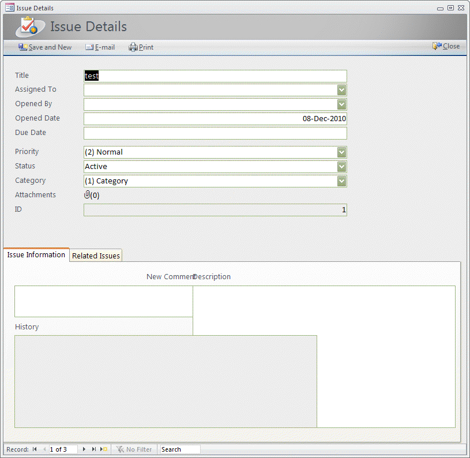
Task: Switch to Related Issues tab
Action: coord(96,256)
